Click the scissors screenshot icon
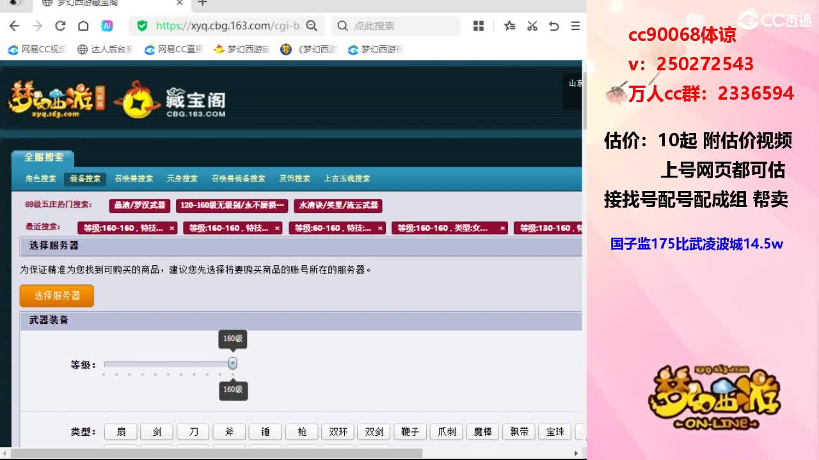This screenshot has height=460, width=819. [532, 26]
